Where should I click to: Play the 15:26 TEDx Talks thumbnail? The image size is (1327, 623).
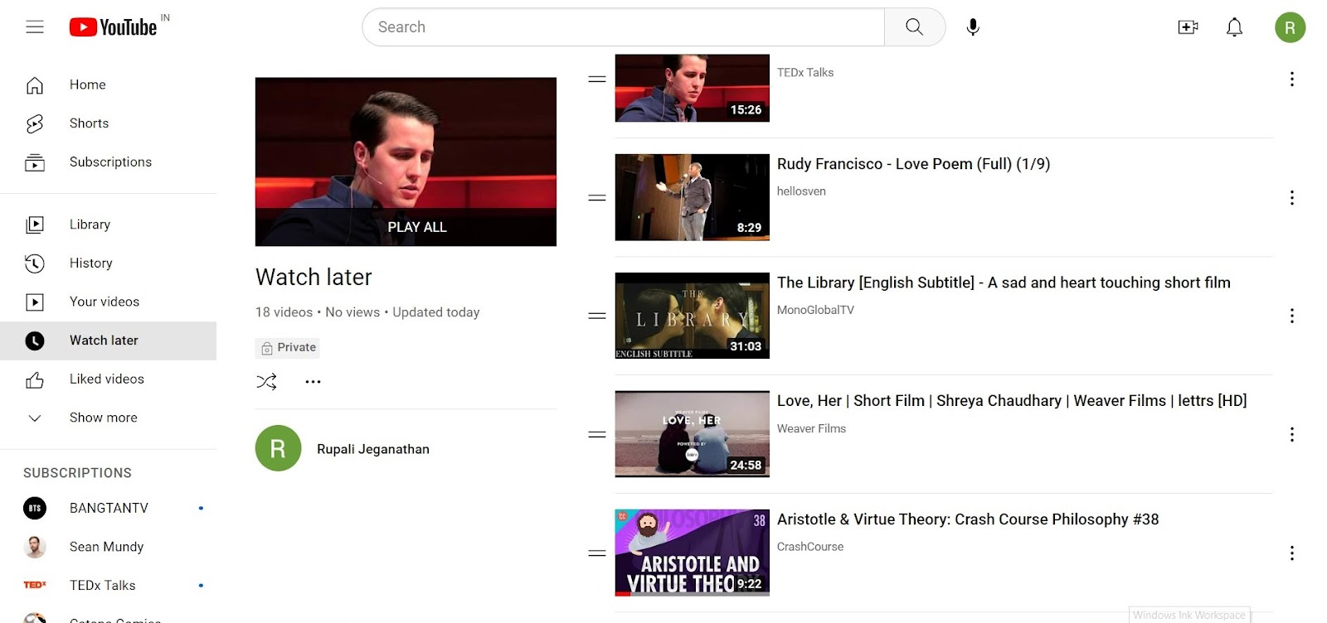[692, 88]
